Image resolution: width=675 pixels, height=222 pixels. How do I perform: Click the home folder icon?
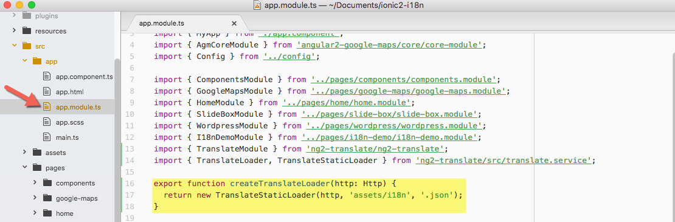47,213
